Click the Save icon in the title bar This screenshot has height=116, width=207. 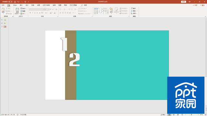point(15,2)
